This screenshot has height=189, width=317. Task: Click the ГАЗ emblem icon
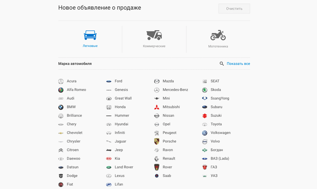click(x=205, y=167)
